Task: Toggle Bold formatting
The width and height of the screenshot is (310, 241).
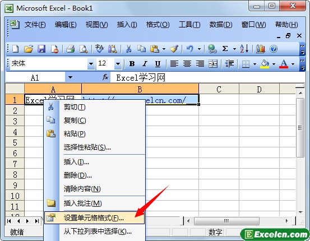Action: [x=132, y=64]
